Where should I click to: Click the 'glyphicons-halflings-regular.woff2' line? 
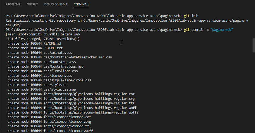(x=73, y=112)
